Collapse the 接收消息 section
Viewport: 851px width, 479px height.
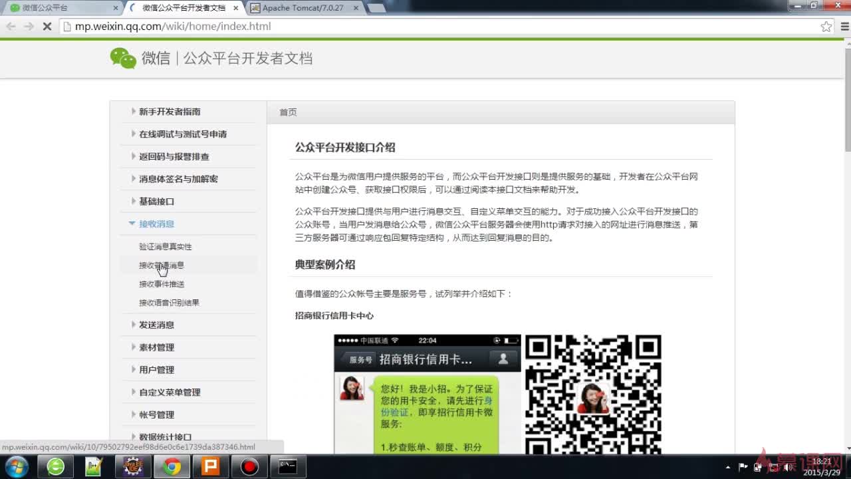(x=156, y=224)
